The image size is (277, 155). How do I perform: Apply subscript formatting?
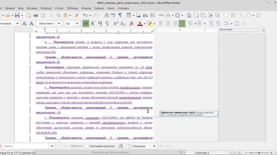coord(123,23)
